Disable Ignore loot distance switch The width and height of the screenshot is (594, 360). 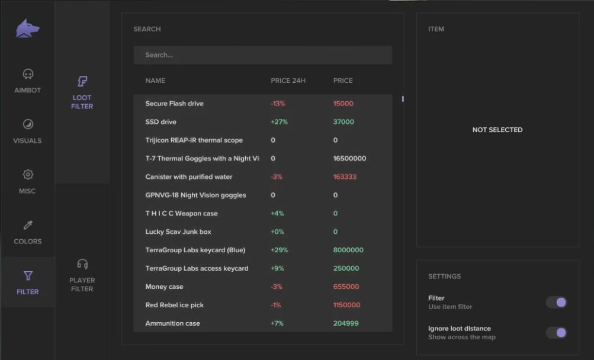(x=556, y=333)
